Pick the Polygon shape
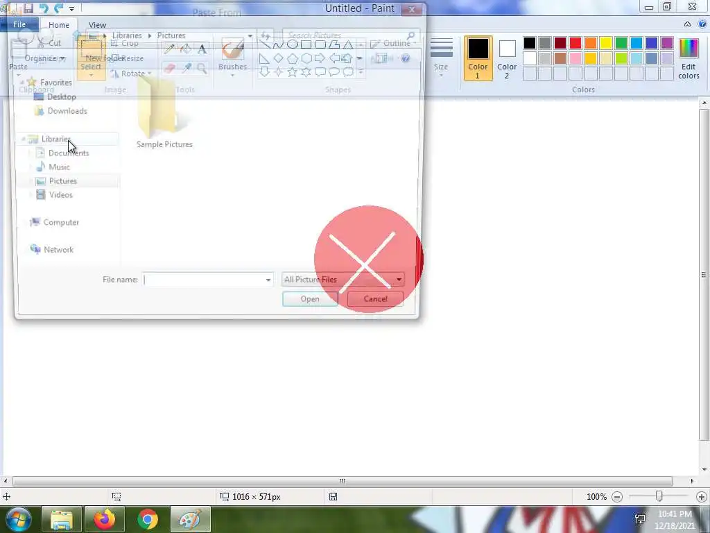Screen dimensions: 710x533 pos(334,44)
